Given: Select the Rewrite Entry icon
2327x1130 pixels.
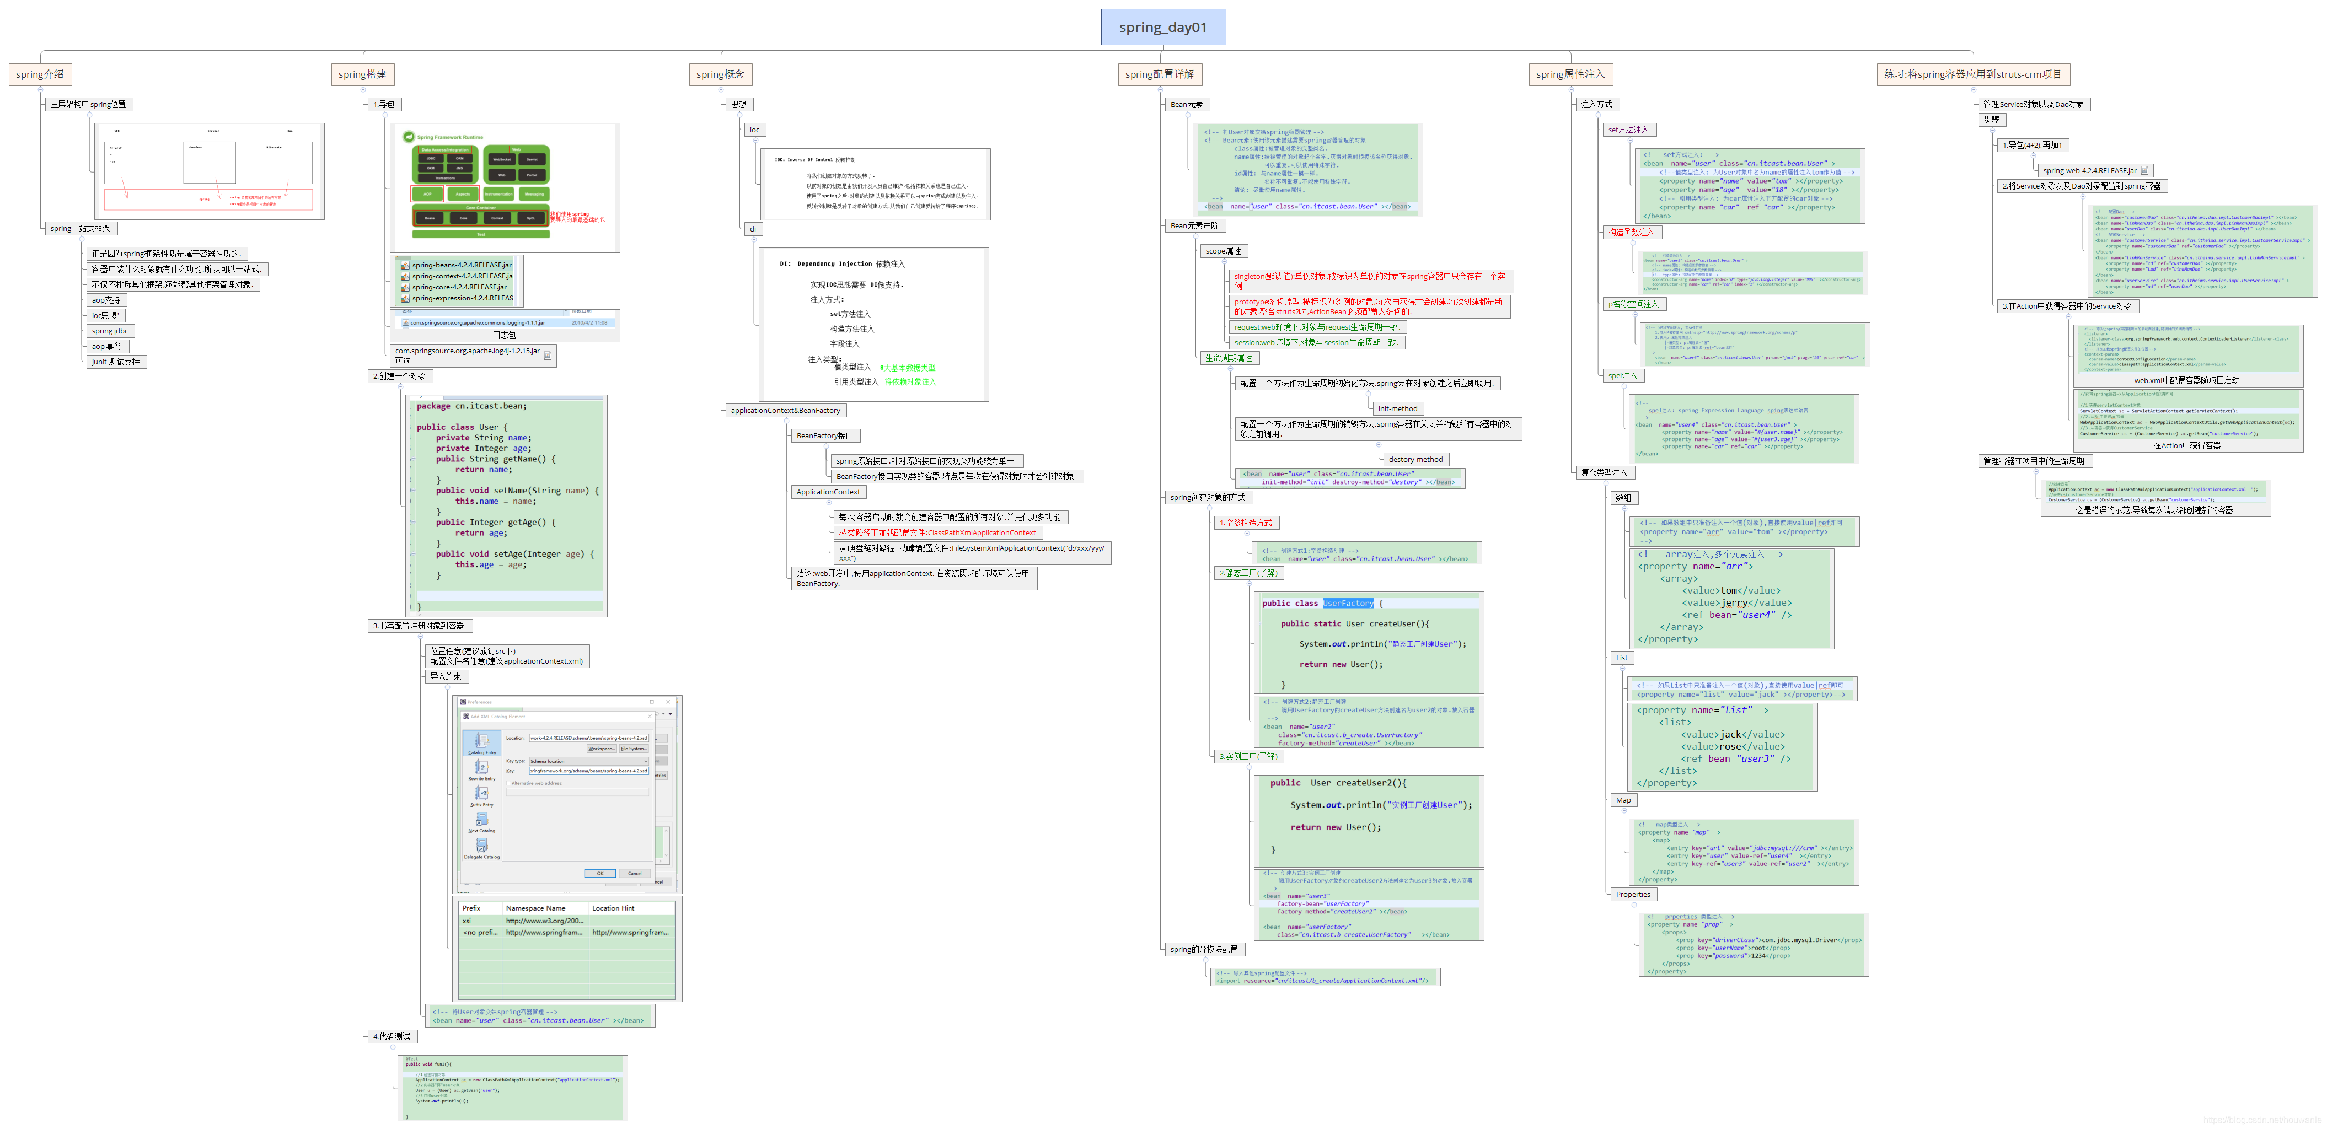Looking at the screenshot, I should pyautogui.click(x=481, y=767).
